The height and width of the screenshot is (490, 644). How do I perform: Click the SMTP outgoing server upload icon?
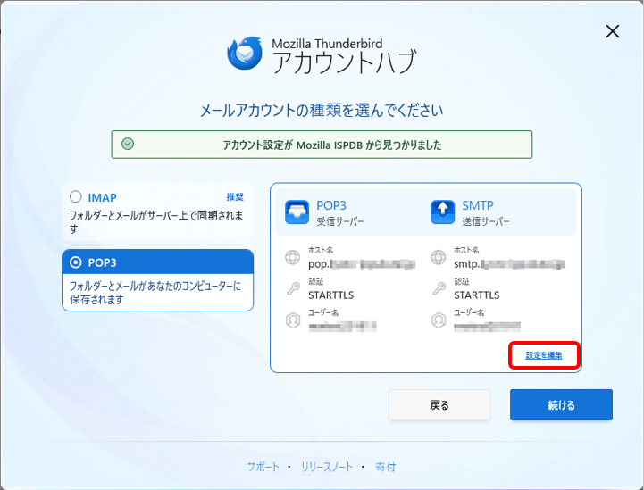click(x=442, y=212)
